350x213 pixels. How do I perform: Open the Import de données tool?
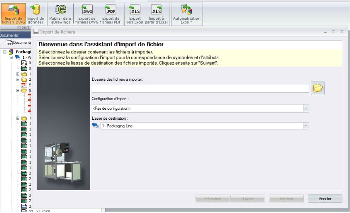(35, 14)
